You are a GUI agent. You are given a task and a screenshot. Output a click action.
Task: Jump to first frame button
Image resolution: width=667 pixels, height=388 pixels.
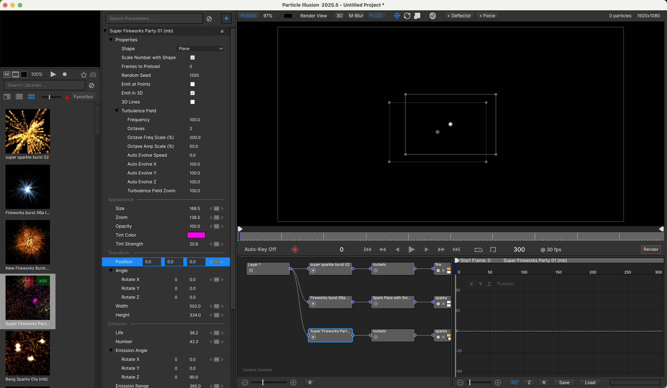367,249
